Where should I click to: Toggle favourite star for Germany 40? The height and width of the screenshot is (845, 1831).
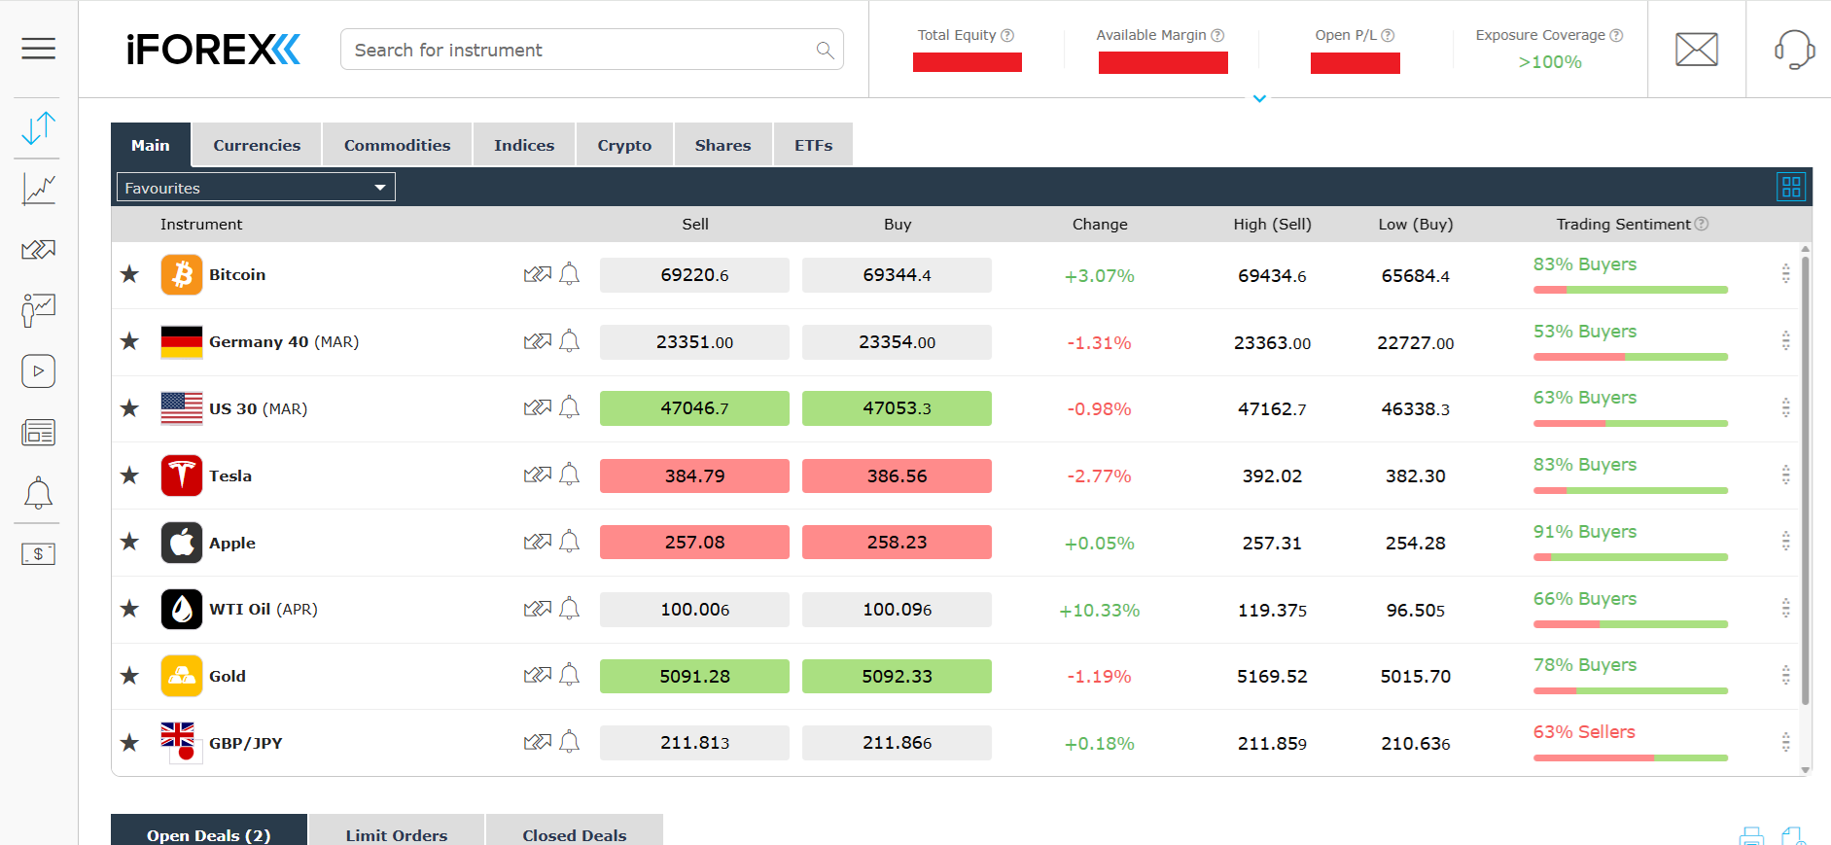[x=129, y=341]
